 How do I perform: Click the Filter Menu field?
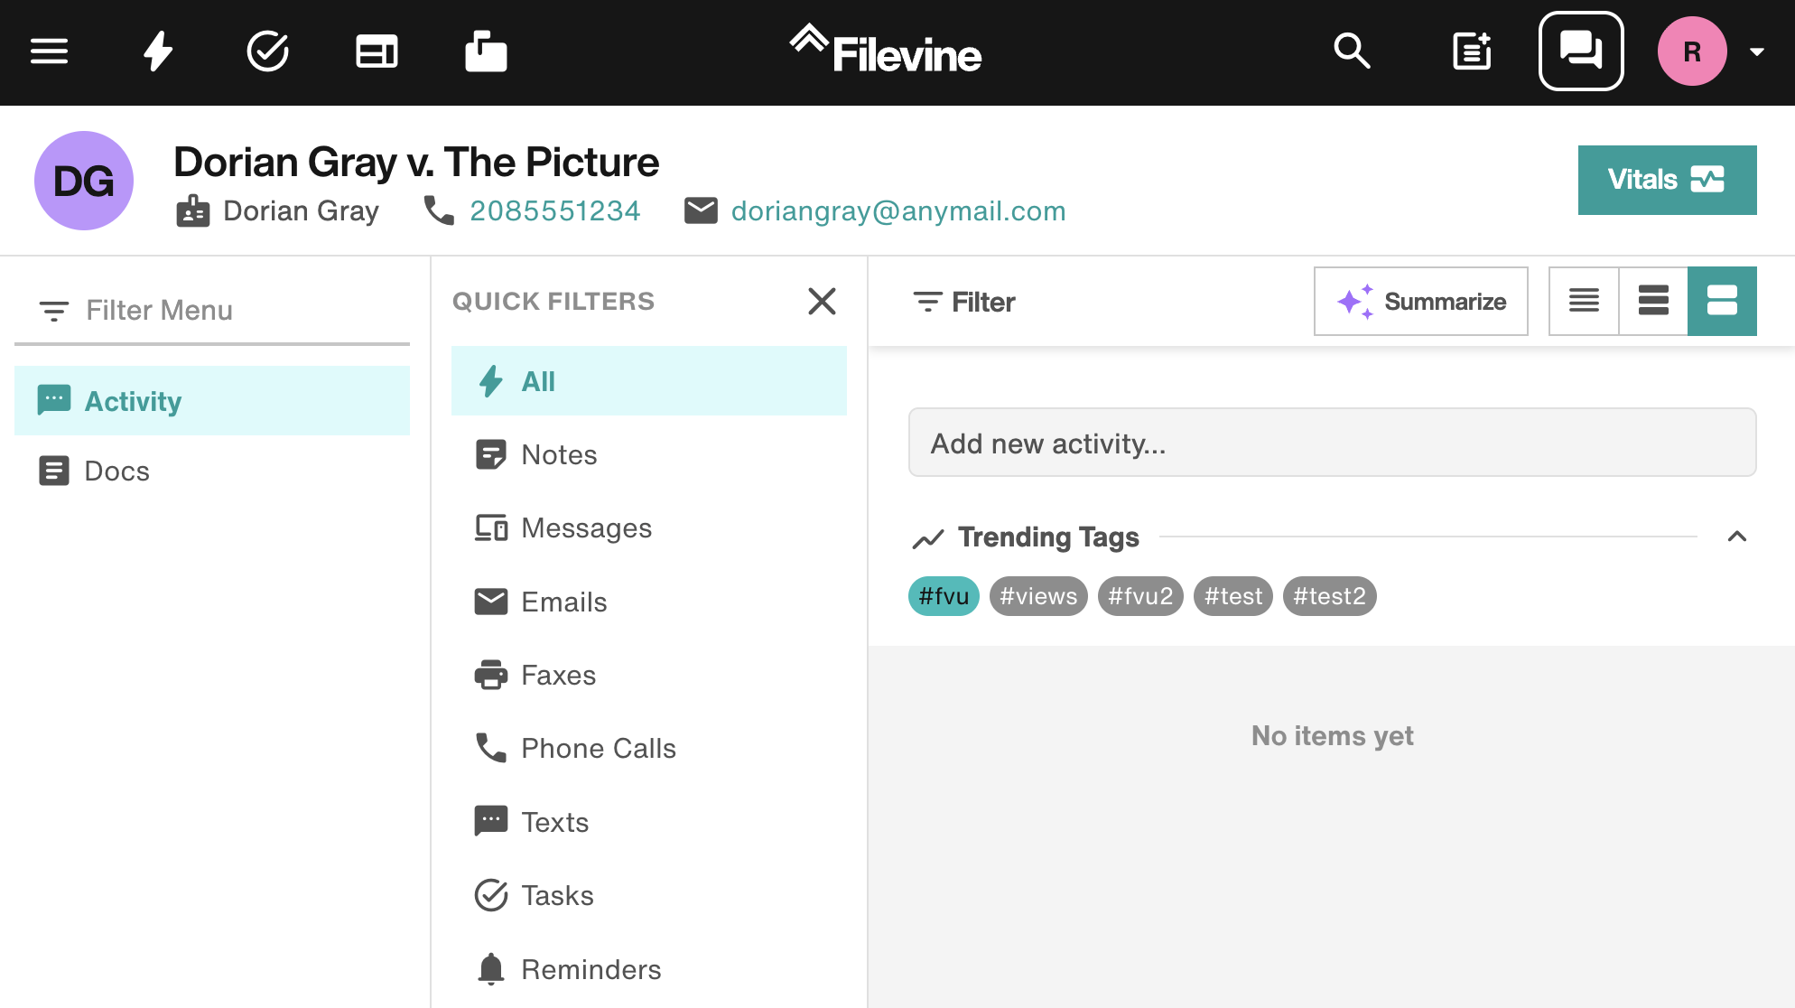(x=212, y=311)
